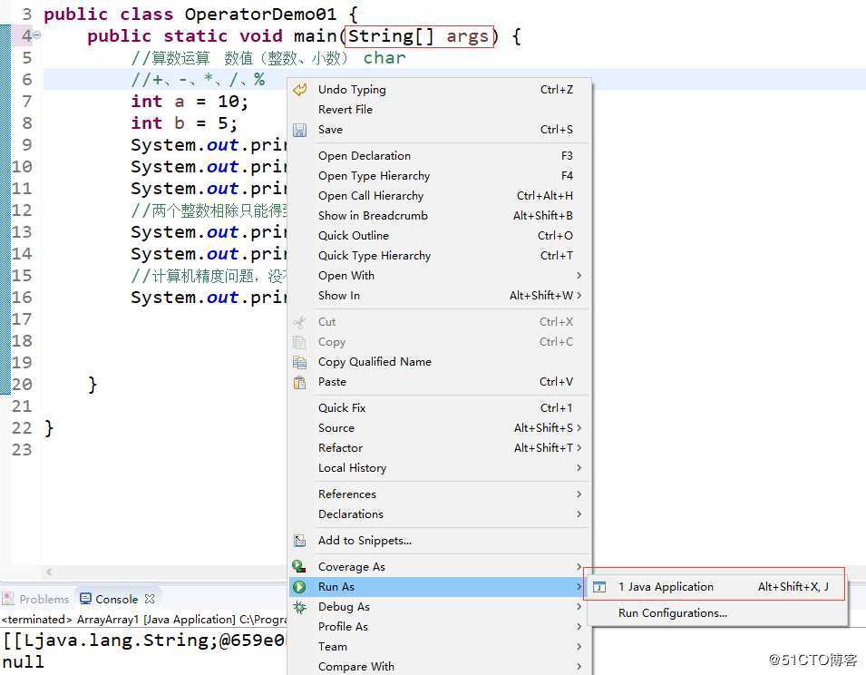Click the 'int a = 10;' code line
866x675 pixels.
(x=190, y=102)
